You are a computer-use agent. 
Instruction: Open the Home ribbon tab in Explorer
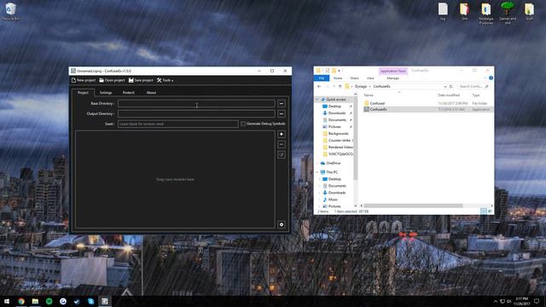[338, 78]
